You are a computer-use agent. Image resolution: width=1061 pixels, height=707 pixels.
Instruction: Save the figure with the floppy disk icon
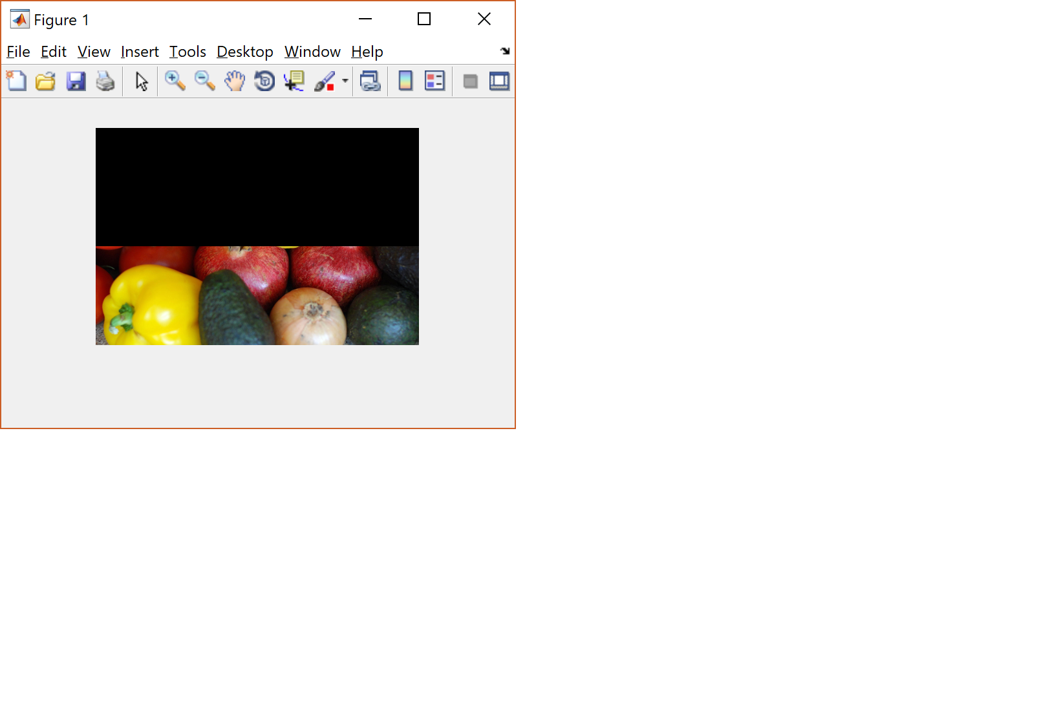(76, 81)
